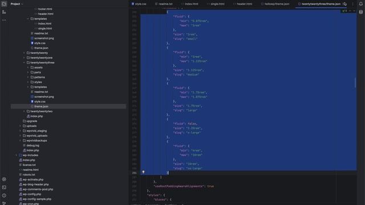Expand the twentytwentyone folder
The width and height of the screenshot is (365, 205).
(x=24, y=58)
